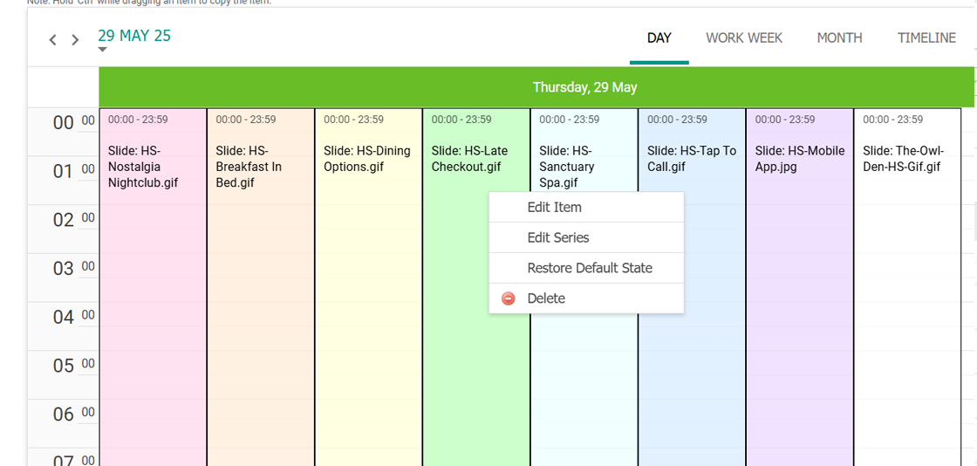Click time range on The-Owl-Den slide

click(893, 120)
